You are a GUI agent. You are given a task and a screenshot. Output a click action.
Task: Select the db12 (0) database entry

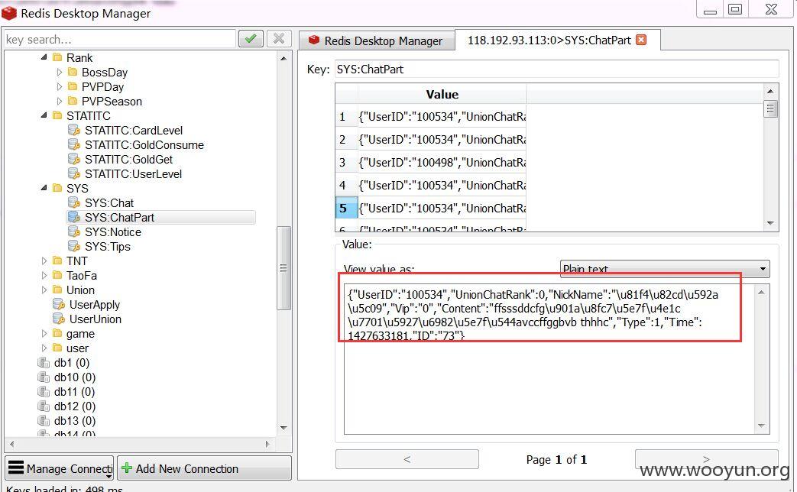pyautogui.click(x=75, y=406)
